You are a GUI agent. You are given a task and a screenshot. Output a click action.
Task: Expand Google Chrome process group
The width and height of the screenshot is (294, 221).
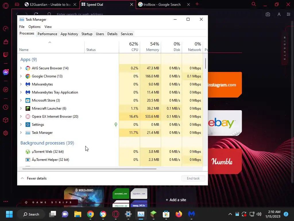click(21, 76)
